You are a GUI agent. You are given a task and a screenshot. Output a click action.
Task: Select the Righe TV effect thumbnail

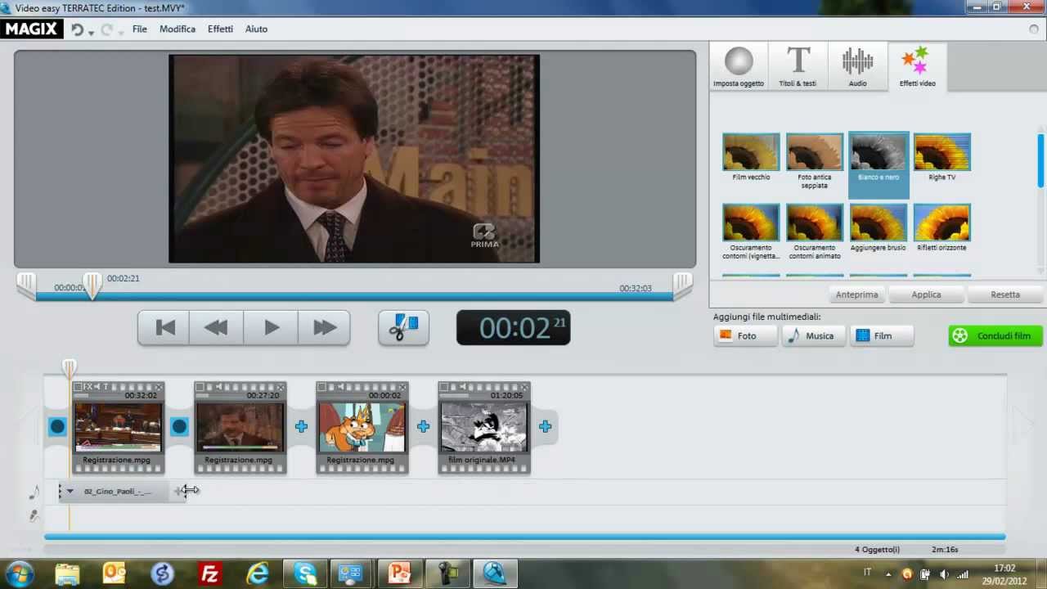(x=942, y=152)
